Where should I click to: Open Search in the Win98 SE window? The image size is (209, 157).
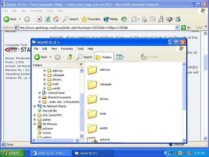(84, 57)
